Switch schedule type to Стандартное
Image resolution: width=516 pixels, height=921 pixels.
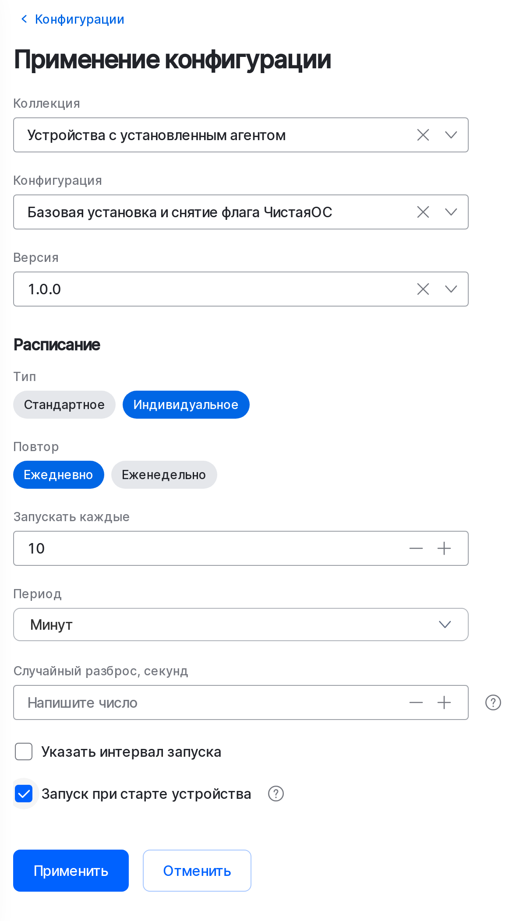coord(64,404)
